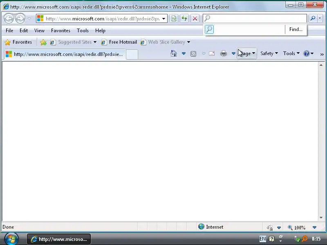Expand Suggested Sites dropdown arrow
The width and height of the screenshot is (327, 245).
tap(95, 42)
